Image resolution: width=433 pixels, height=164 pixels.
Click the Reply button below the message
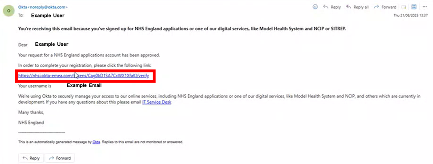pos(31,158)
